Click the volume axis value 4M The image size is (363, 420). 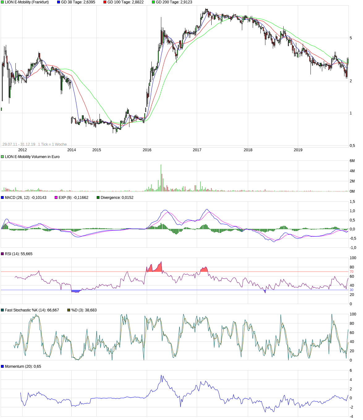pos(352,171)
